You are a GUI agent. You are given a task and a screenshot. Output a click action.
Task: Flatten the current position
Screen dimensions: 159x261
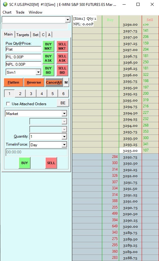13,82
